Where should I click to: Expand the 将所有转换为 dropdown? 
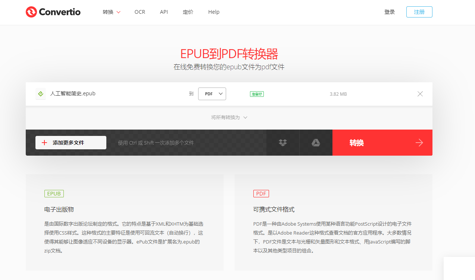(x=229, y=117)
